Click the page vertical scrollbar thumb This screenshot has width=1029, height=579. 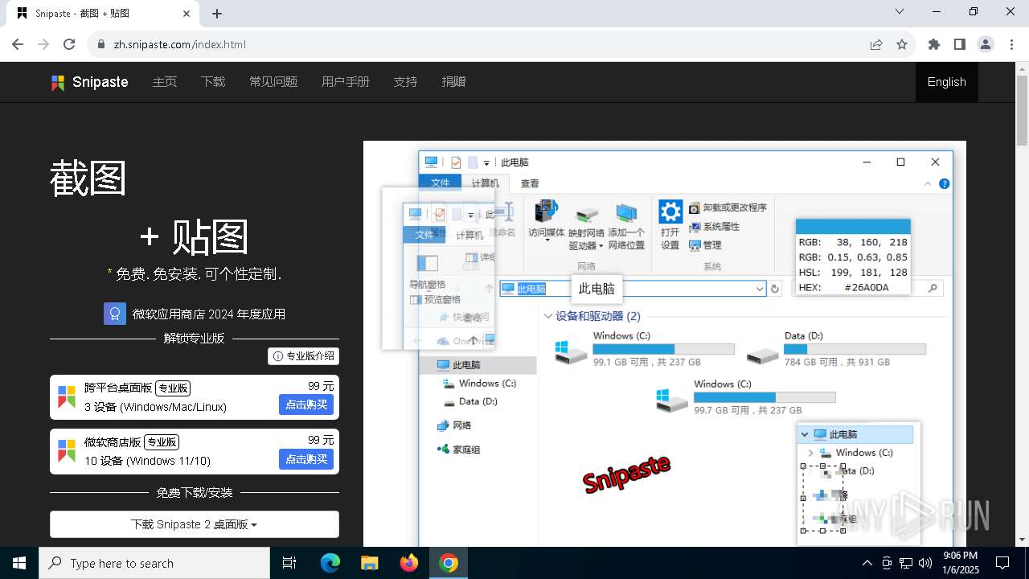(1022, 110)
